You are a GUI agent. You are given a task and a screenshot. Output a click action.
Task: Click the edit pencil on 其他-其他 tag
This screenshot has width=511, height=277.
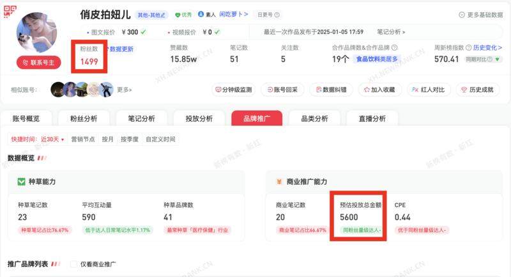click(163, 15)
